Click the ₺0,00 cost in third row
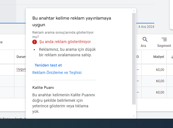Viewport: 173px width, 128px height. pyautogui.click(x=160, y=92)
